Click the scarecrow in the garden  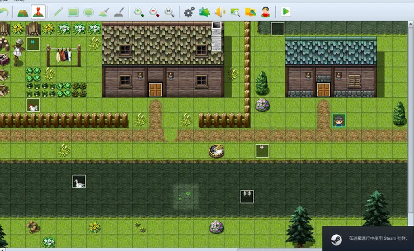(18, 52)
